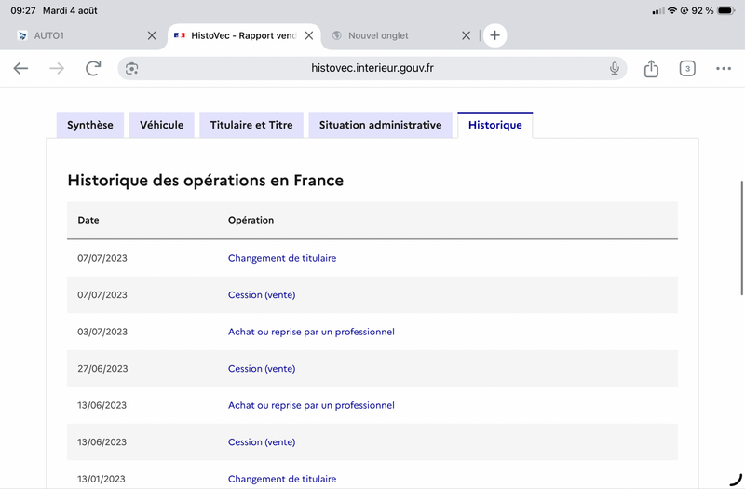Open the lens search icon in address bar
745x489 pixels.
(x=131, y=68)
